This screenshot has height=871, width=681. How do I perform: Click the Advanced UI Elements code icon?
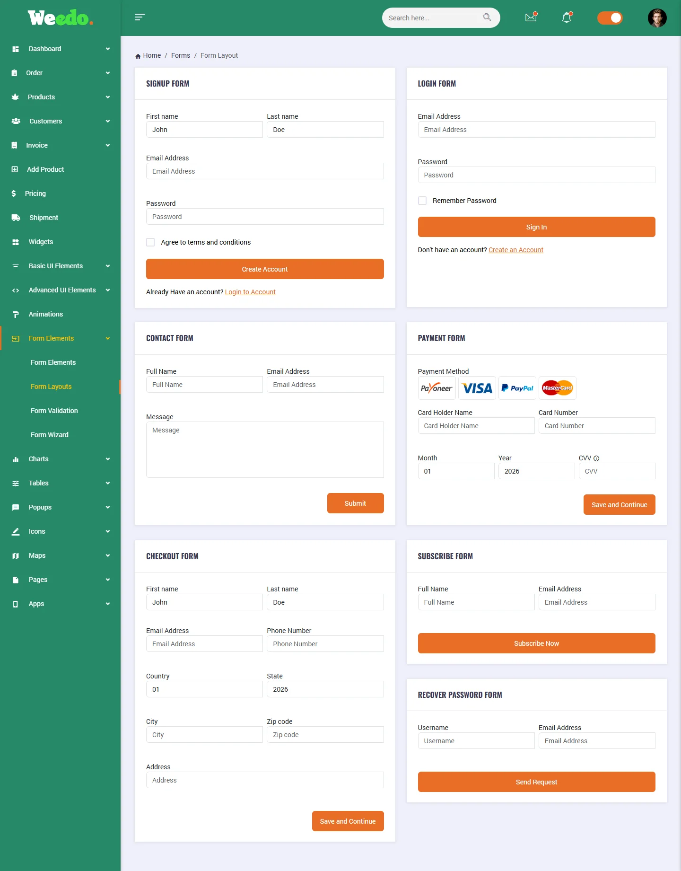pos(16,290)
